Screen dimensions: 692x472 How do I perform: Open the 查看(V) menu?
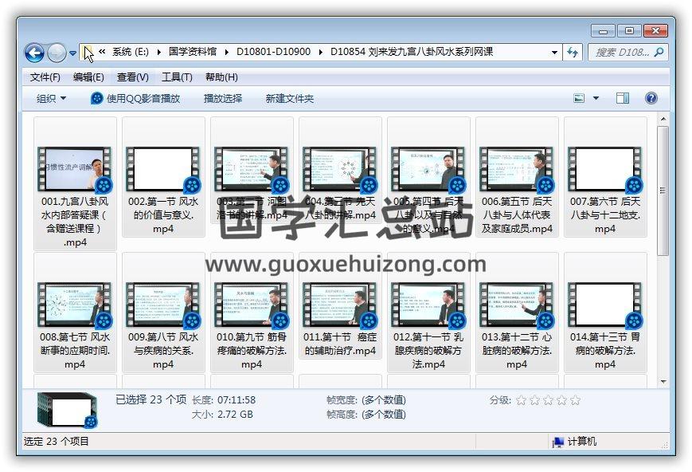(132, 77)
